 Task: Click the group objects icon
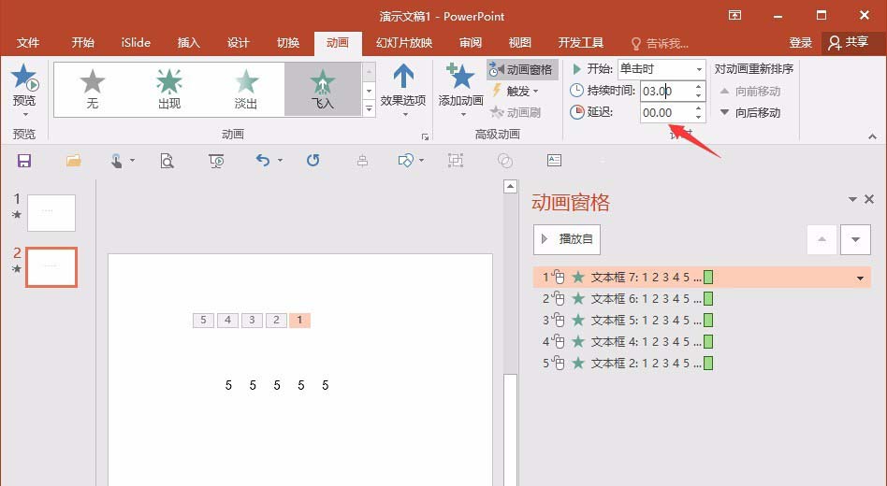pos(456,161)
